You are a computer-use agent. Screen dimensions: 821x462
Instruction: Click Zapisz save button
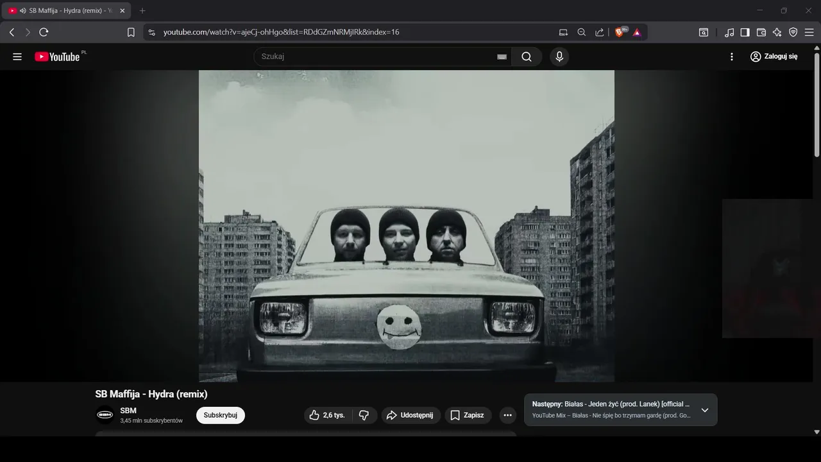pyautogui.click(x=467, y=415)
